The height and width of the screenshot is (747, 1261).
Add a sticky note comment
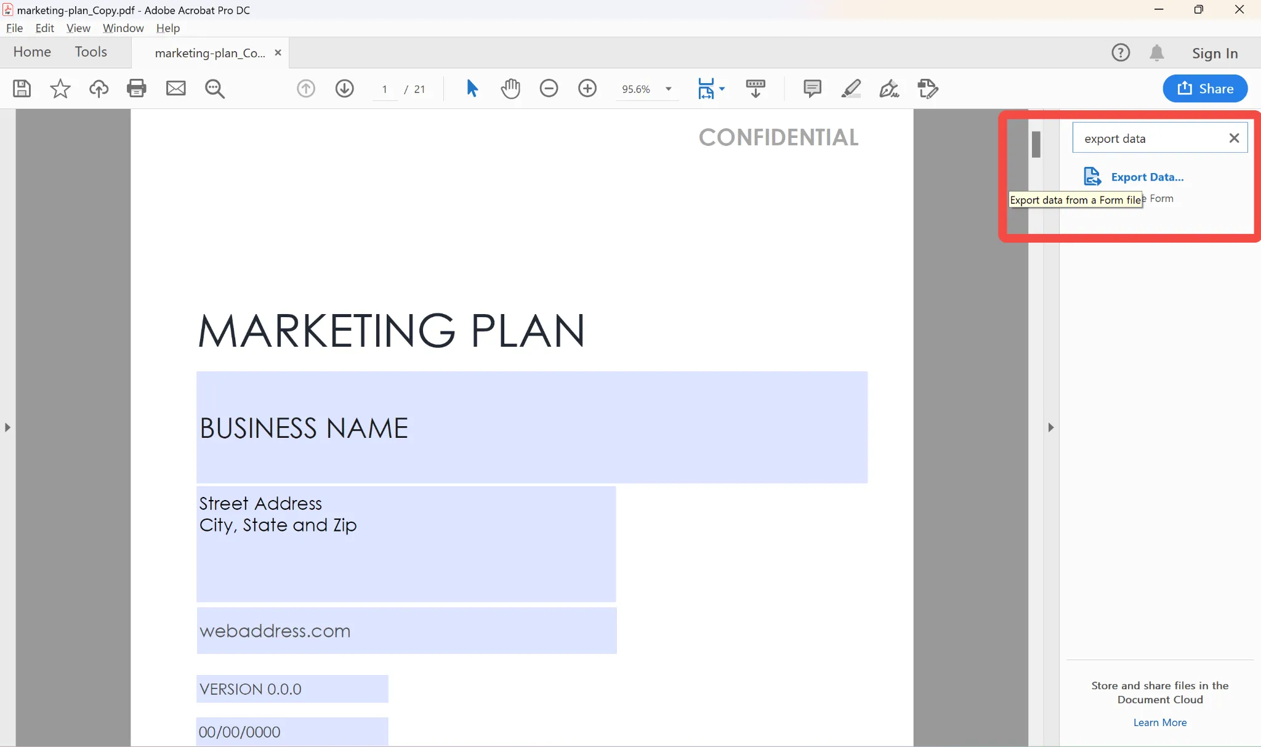pos(812,89)
